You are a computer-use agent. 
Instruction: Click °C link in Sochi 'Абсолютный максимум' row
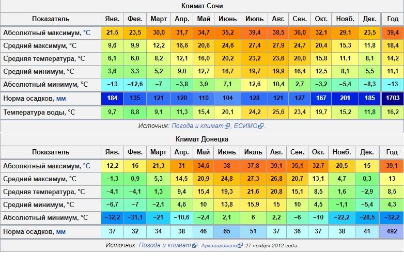tap(87, 33)
